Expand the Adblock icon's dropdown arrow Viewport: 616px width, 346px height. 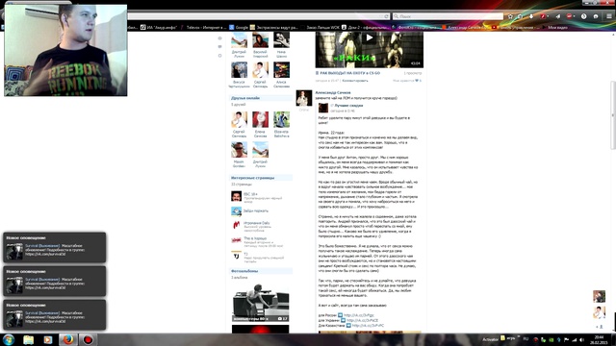[x=575, y=16]
